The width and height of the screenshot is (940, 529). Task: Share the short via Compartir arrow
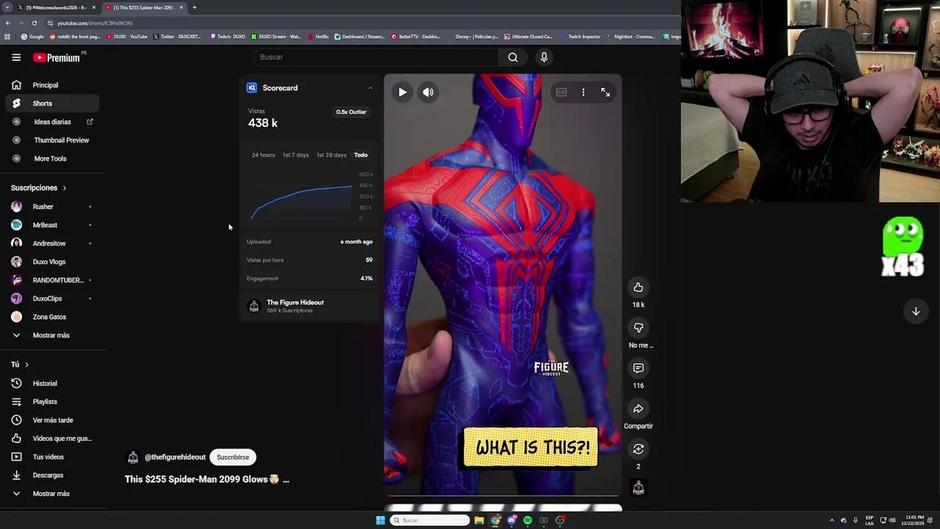638,409
